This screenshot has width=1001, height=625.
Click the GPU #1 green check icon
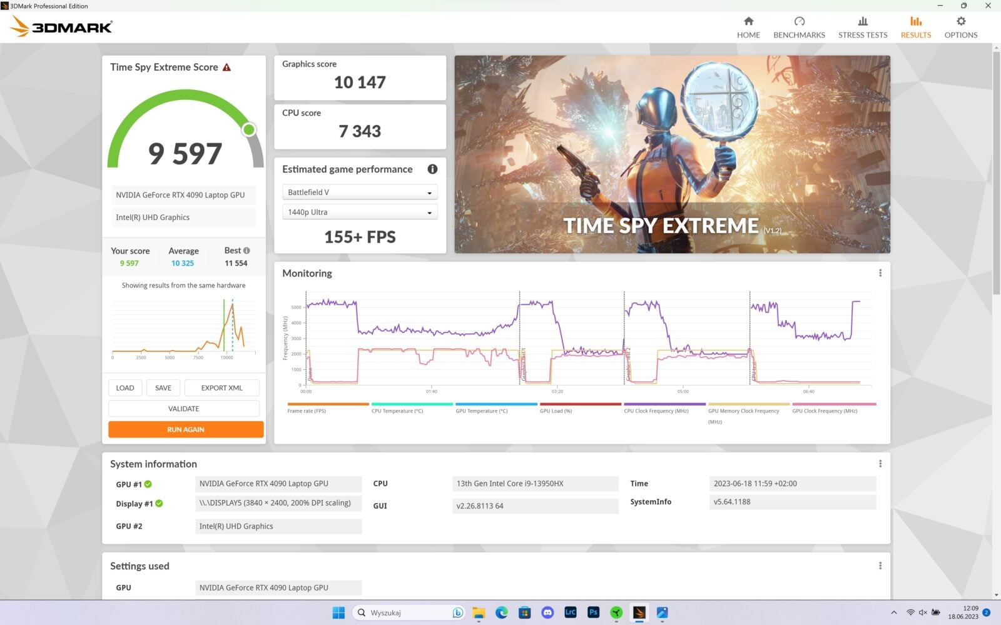148,484
